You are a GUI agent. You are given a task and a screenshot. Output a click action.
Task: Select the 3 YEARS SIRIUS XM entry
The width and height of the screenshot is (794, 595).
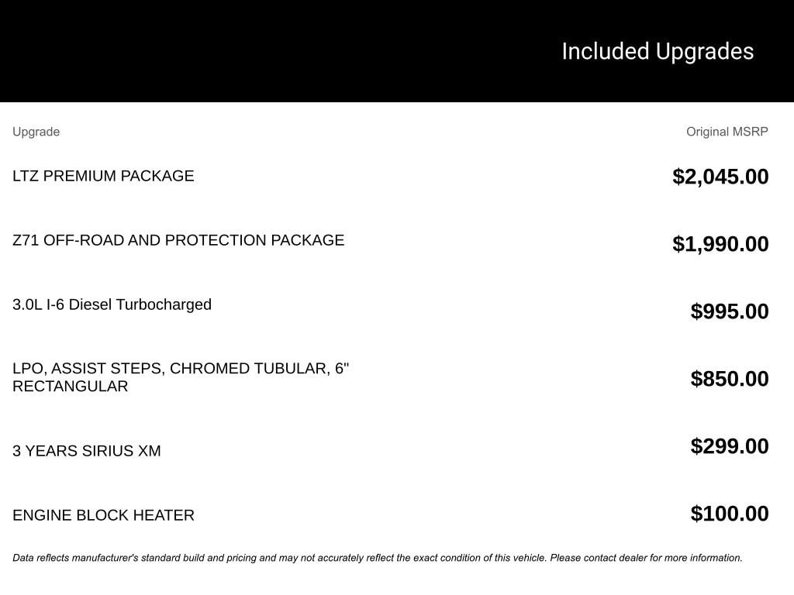[87, 451]
